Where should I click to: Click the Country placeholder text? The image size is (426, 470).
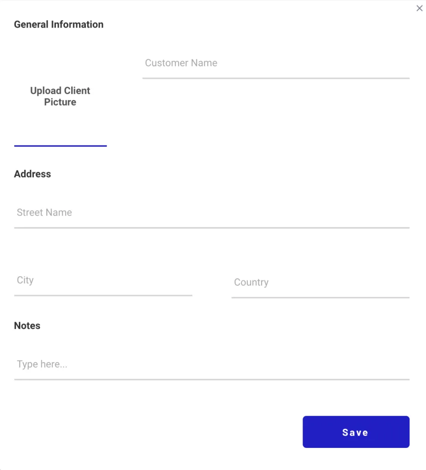point(252,282)
